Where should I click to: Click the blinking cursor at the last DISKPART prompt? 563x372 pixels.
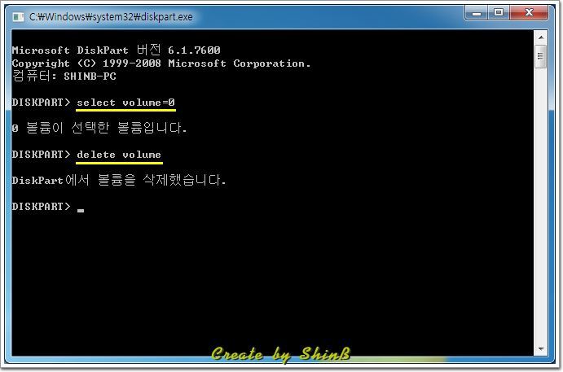click(81, 211)
